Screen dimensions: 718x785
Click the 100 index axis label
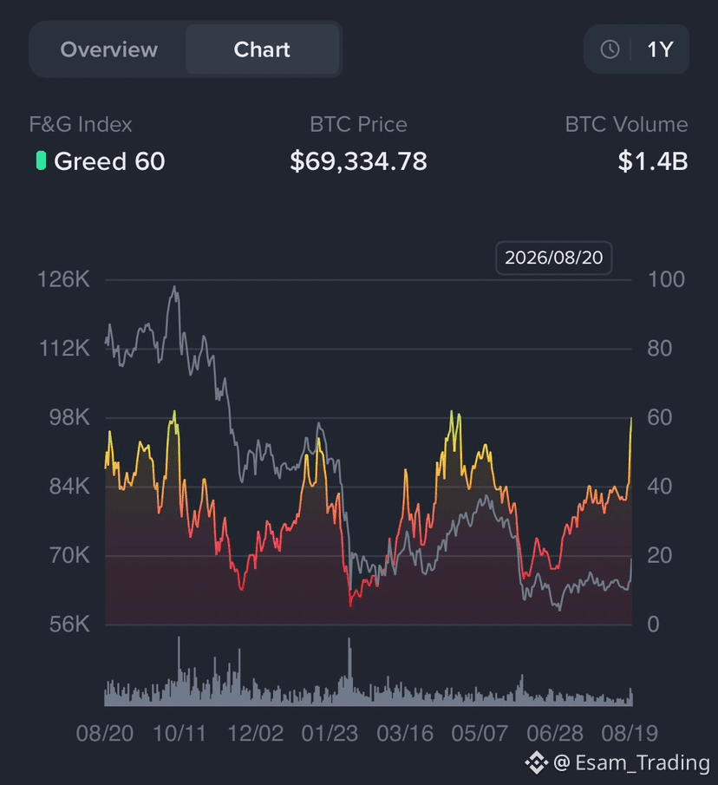666,279
